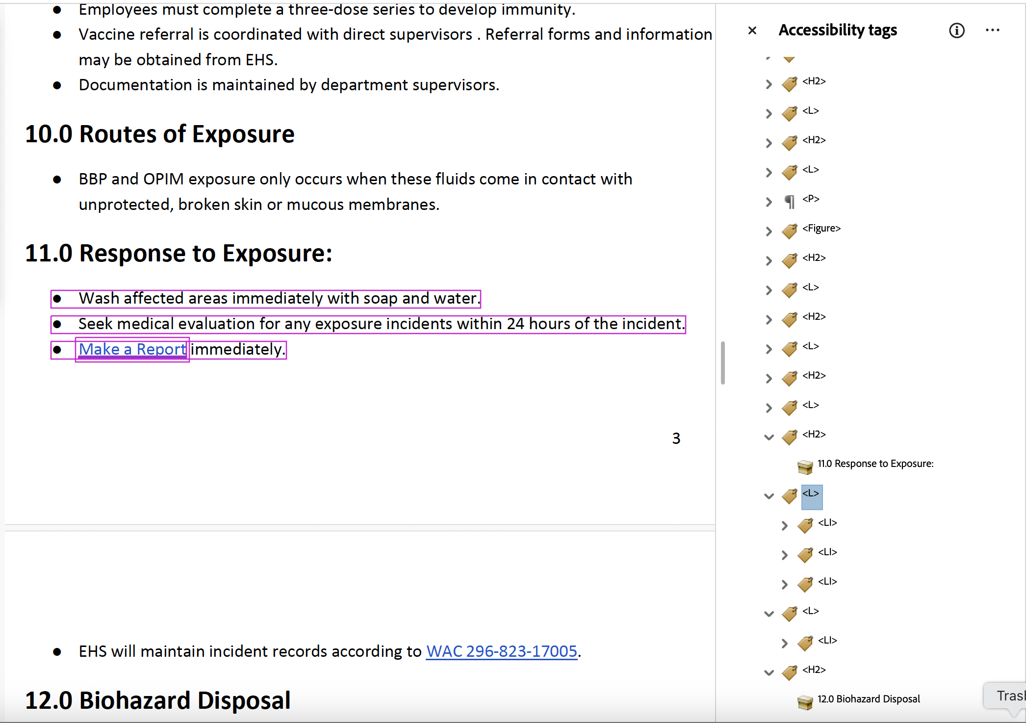
Task: Open the Make a Report link
Action: pyautogui.click(x=132, y=349)
